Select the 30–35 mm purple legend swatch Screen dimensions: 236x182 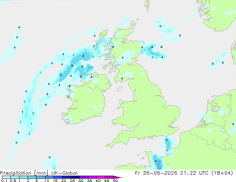pos(84,177)
